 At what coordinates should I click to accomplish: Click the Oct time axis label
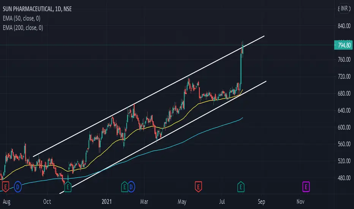tap(47, 201)
